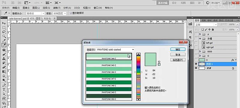Open the Character panel icon
Image resolution: width=240 pixels, height=108 pixels.
(190, 32)
